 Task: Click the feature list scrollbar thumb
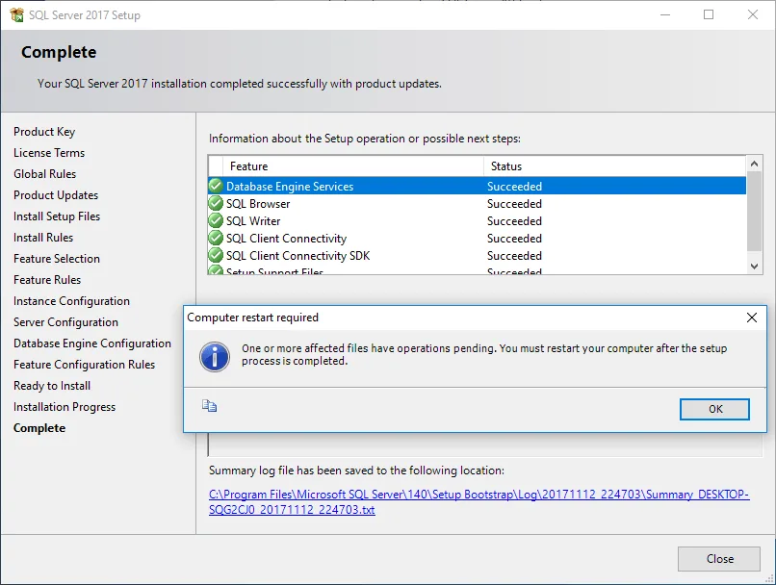click(x=754, y=211)
